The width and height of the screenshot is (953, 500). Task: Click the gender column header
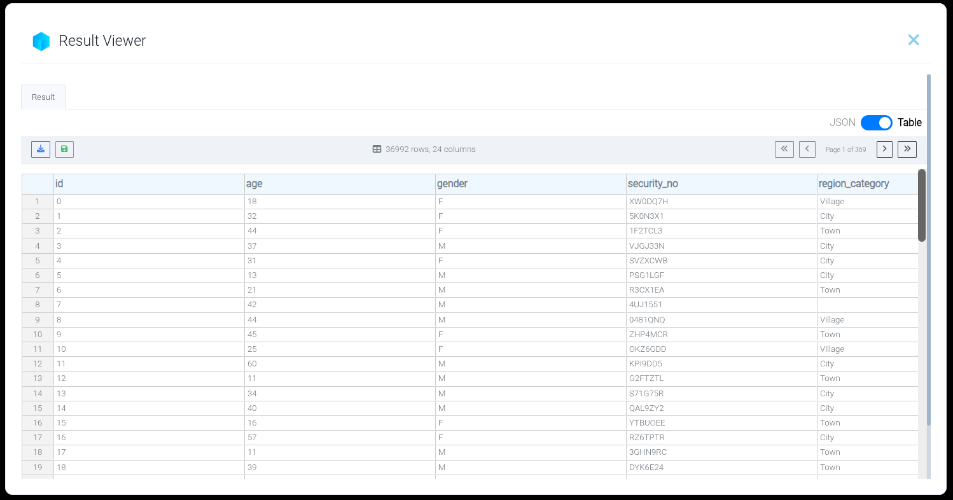[x=452, y=184]
